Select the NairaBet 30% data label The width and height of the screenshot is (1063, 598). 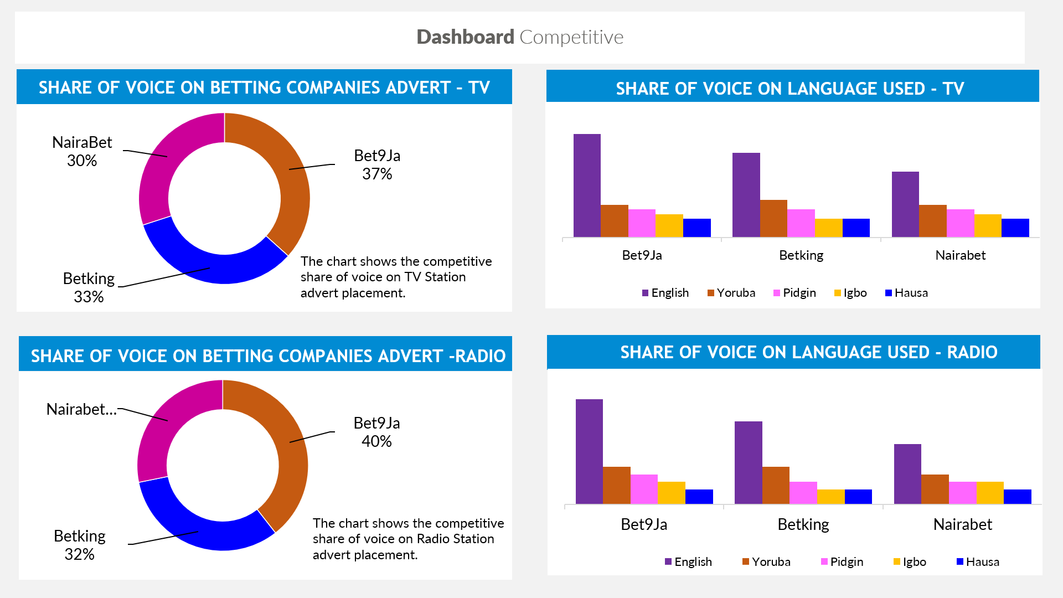click(x=82, y=151)
